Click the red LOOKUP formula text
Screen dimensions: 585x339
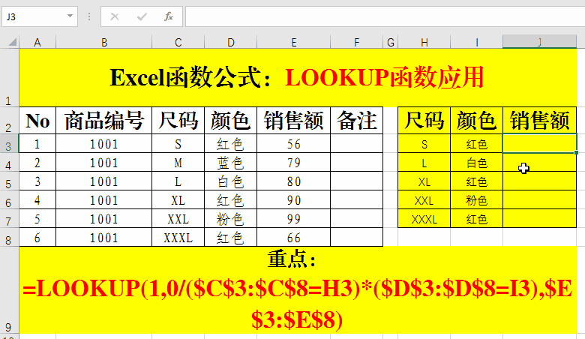pyautogui.click(x=297, y=304)
